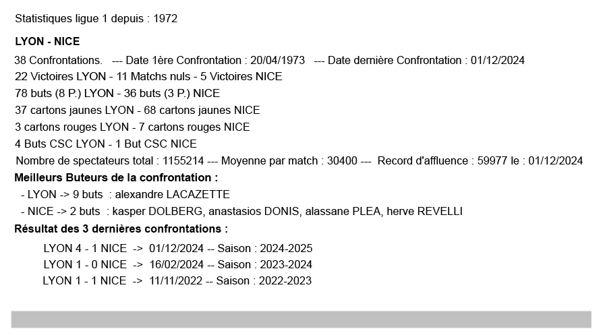Click the Statistiques ligue 1 depuis 1972 title
The height and width of the screenshot is (333, 601).
pyautogui.click(x=96, y=19)
